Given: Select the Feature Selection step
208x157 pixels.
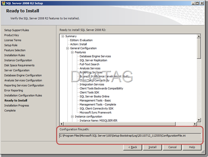Looking at the screenshot, I should [15, 50].
